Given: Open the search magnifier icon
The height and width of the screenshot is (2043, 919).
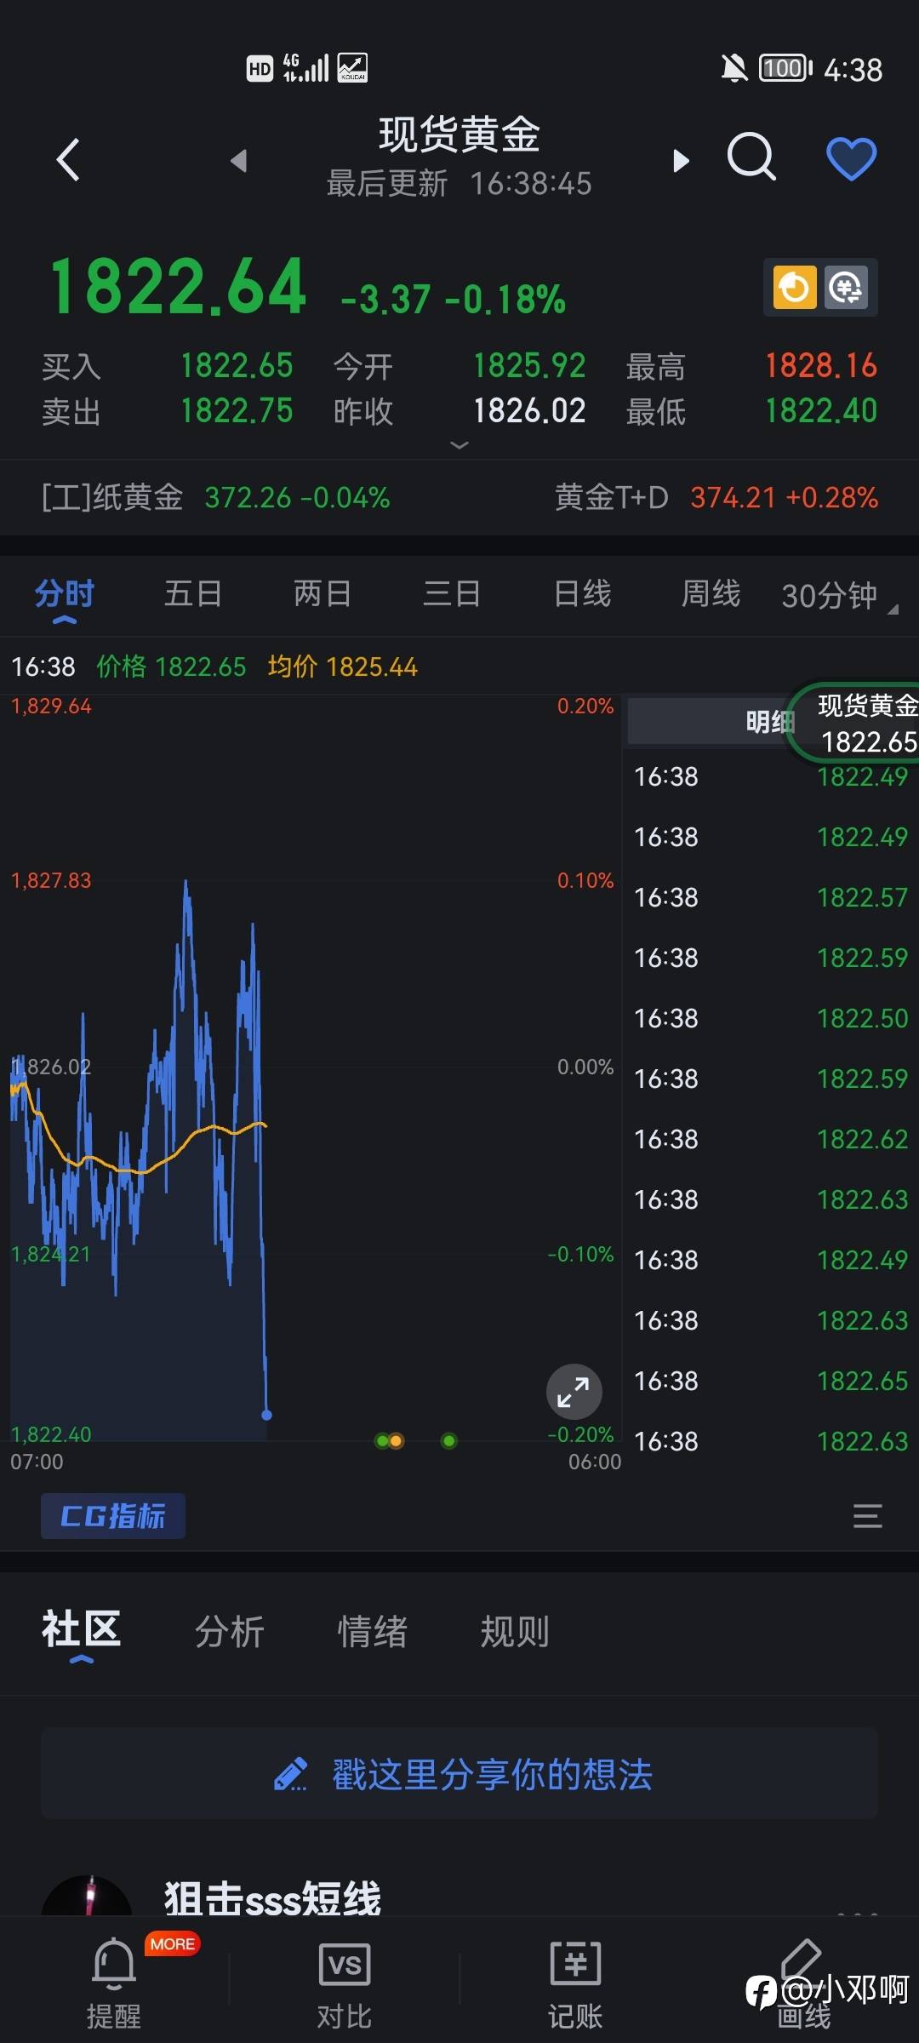Looking at the screenshot, I should [751, 157].
